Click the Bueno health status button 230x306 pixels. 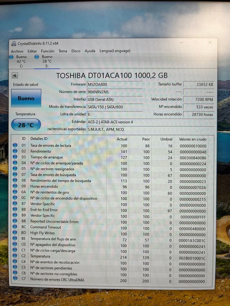pyautogui.click(x=26, y=98)
